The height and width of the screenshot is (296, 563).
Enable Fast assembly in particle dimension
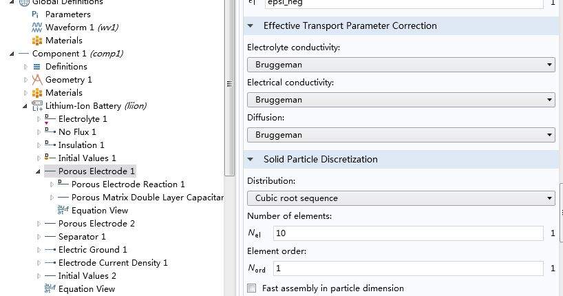252,288
